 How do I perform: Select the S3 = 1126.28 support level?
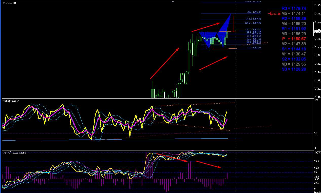[x=294, y=69]
